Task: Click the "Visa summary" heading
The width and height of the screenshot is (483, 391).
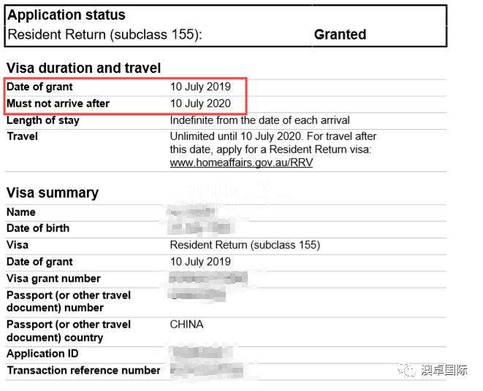Action: 52,193
